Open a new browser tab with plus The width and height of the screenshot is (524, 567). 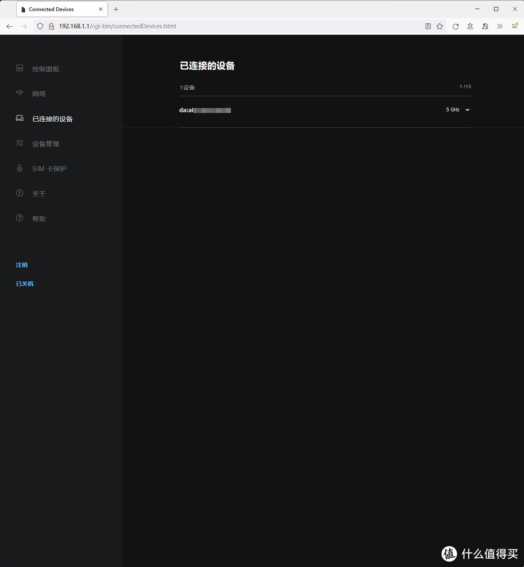[116, 9]
